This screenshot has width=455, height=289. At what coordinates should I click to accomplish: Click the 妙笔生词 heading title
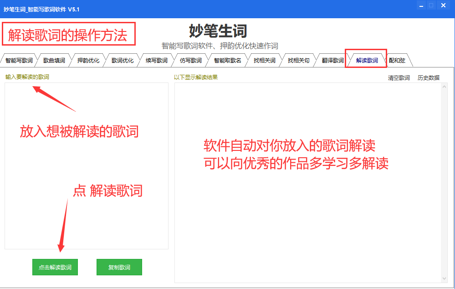[218, 31]
